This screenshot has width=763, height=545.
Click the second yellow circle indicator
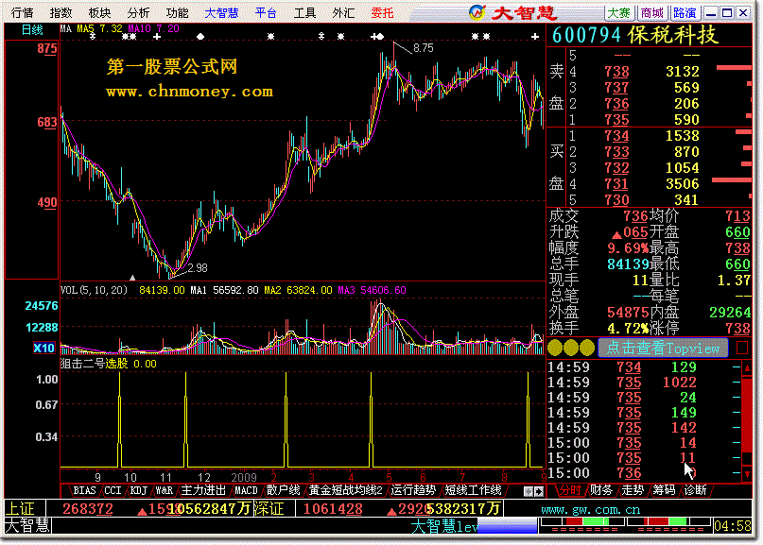click(571, 348)
